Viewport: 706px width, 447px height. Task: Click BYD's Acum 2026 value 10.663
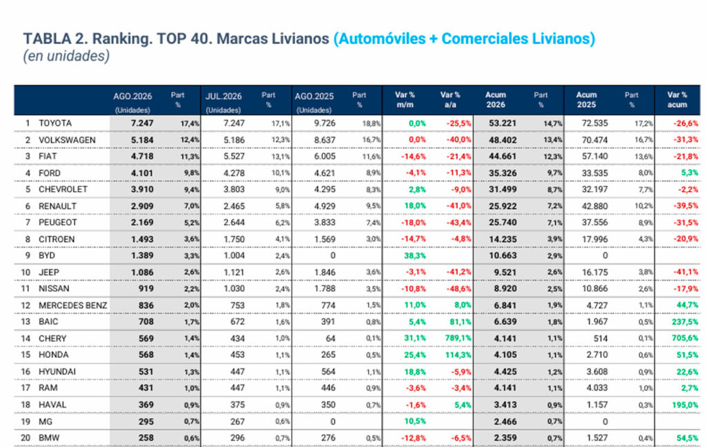point(503,255)
